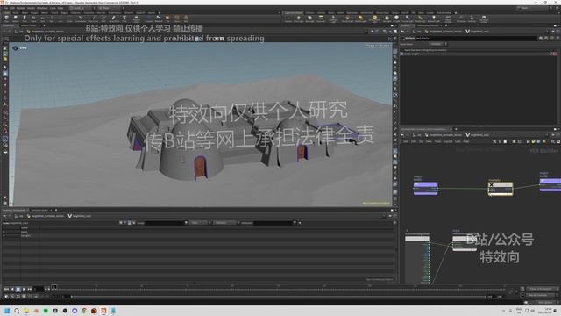Select the Sphere shelf tool
The image size is (561, 316).
tap(16, 18)
